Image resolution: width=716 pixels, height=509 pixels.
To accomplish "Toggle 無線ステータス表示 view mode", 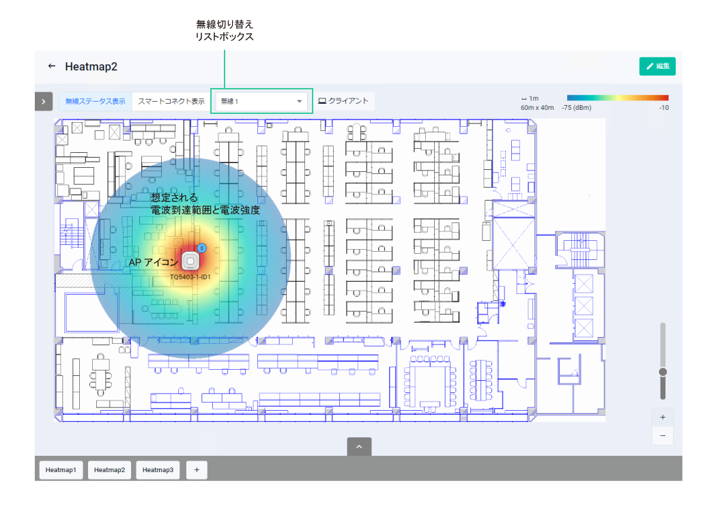I will click(x=96, y=102).
